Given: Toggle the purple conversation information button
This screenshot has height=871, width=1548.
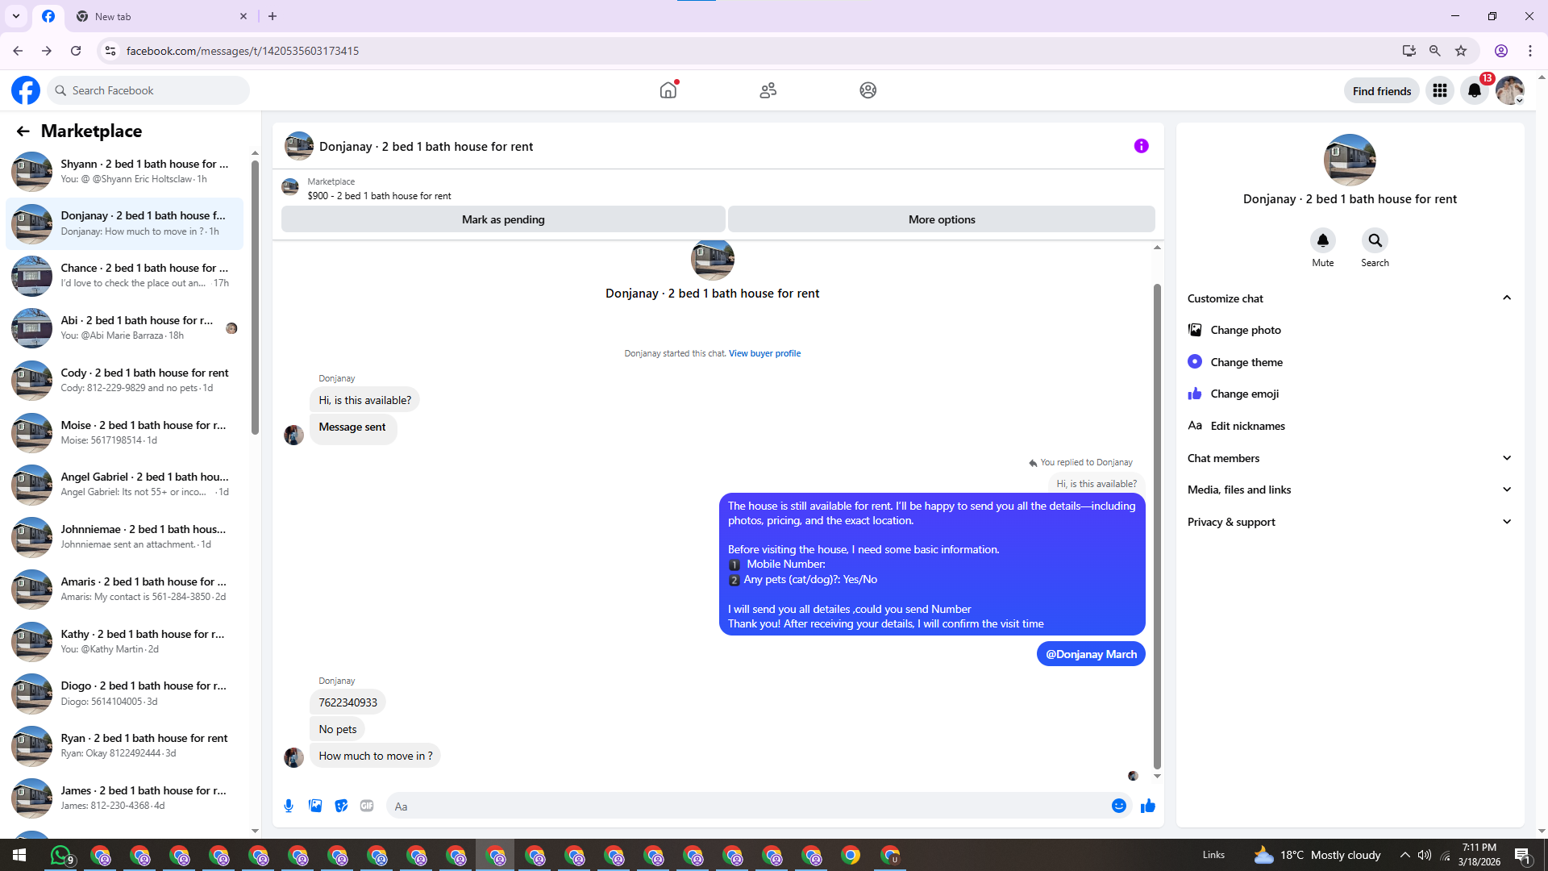Looking at the screenshot, I should tap(1141, 146).
